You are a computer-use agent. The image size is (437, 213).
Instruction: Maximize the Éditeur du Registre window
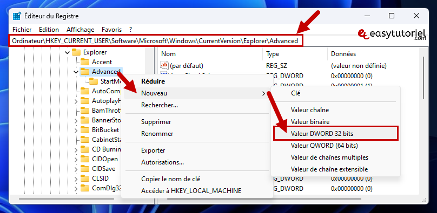click(391, 16)
